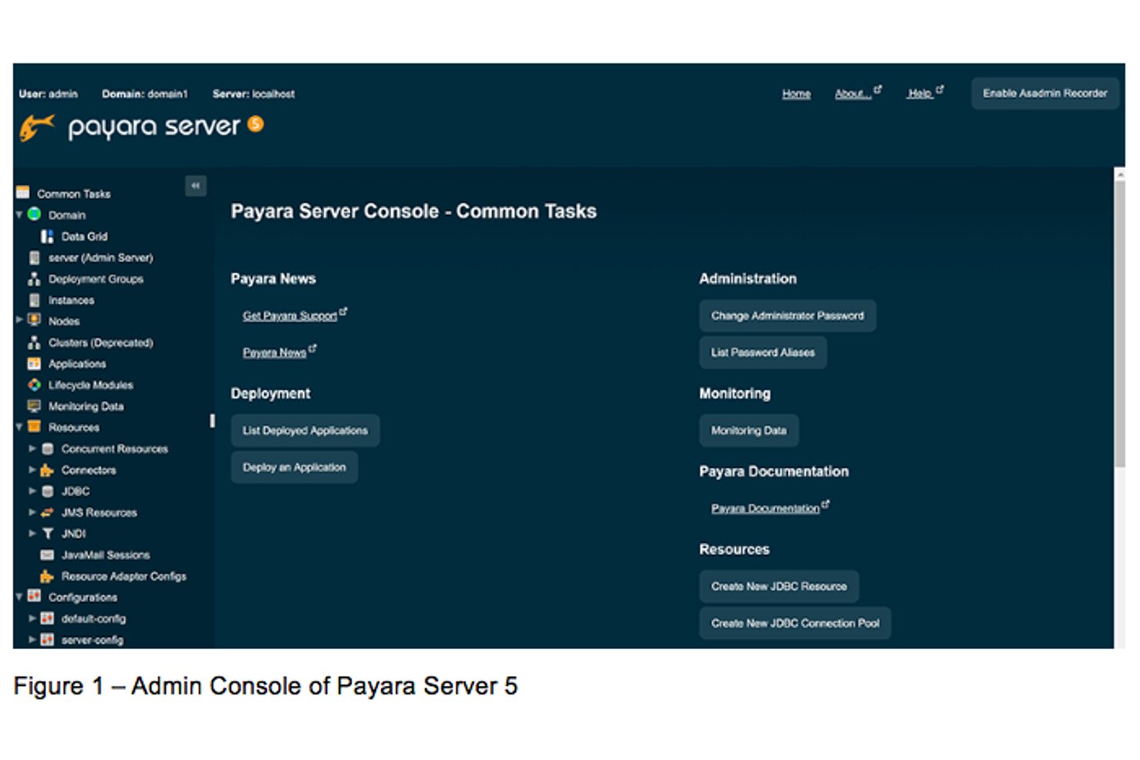The height and width of the screenshot is (760, 1140).
Task: Click the green Domain globe icon
Action: tap(34, 214)
